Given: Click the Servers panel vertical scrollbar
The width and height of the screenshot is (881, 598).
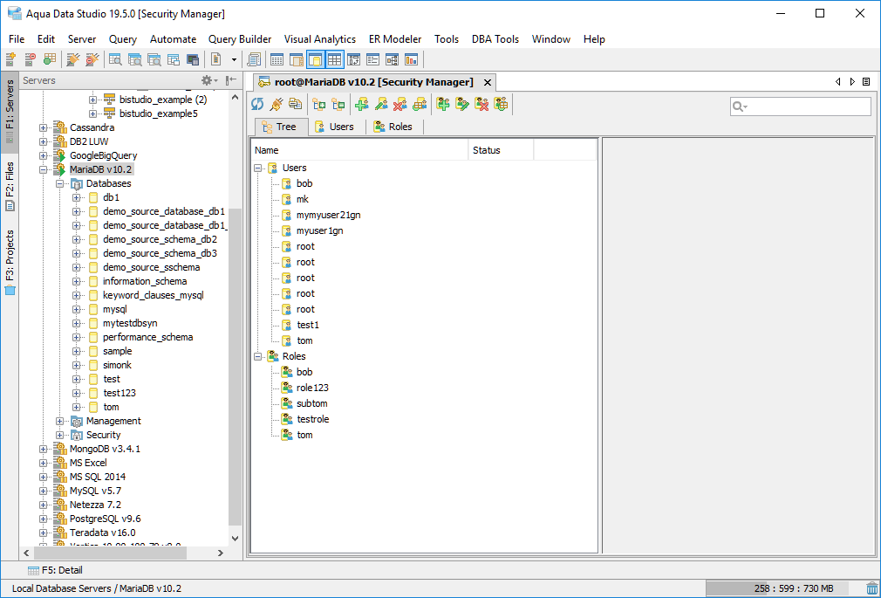Looking at the screenshot, I should tap(235, 366).
